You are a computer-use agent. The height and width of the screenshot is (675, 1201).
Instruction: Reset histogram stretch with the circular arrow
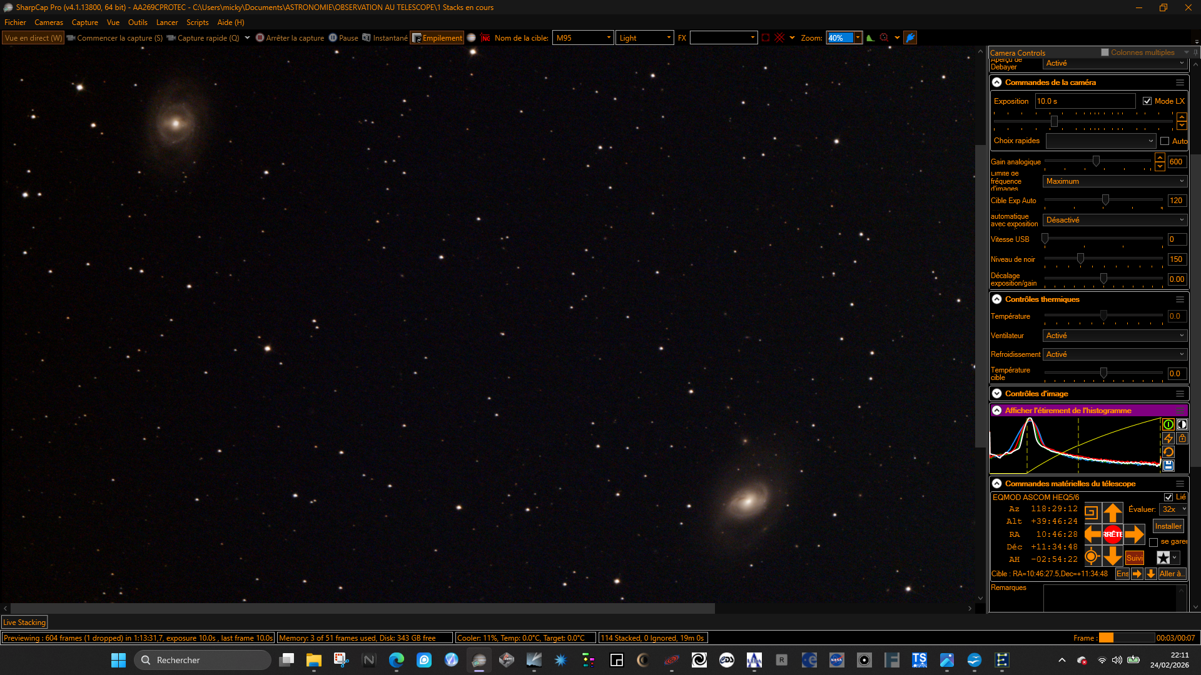click(1168, 452)
